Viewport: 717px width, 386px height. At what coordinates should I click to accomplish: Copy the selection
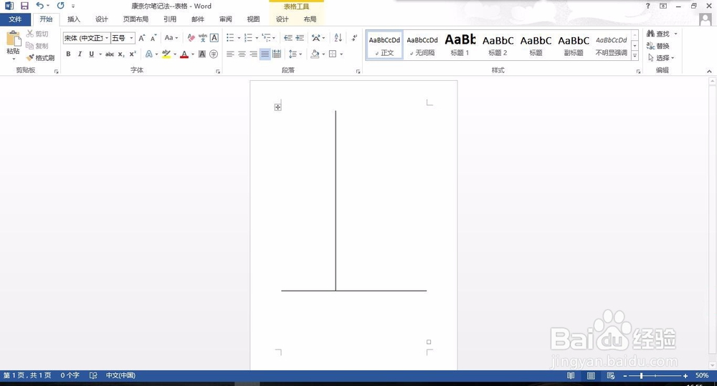[x=37, y=46]
